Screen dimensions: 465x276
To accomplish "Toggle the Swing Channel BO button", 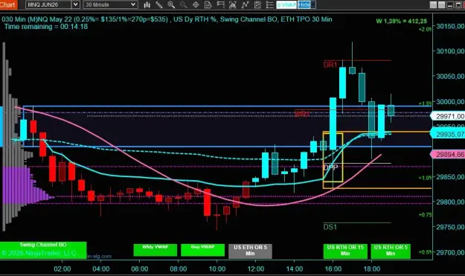I will pos(43,250).
